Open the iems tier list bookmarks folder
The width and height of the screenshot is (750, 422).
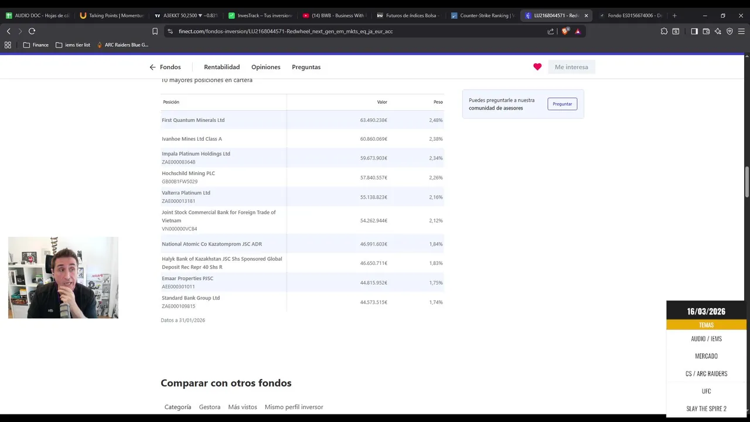pos(73,45)
